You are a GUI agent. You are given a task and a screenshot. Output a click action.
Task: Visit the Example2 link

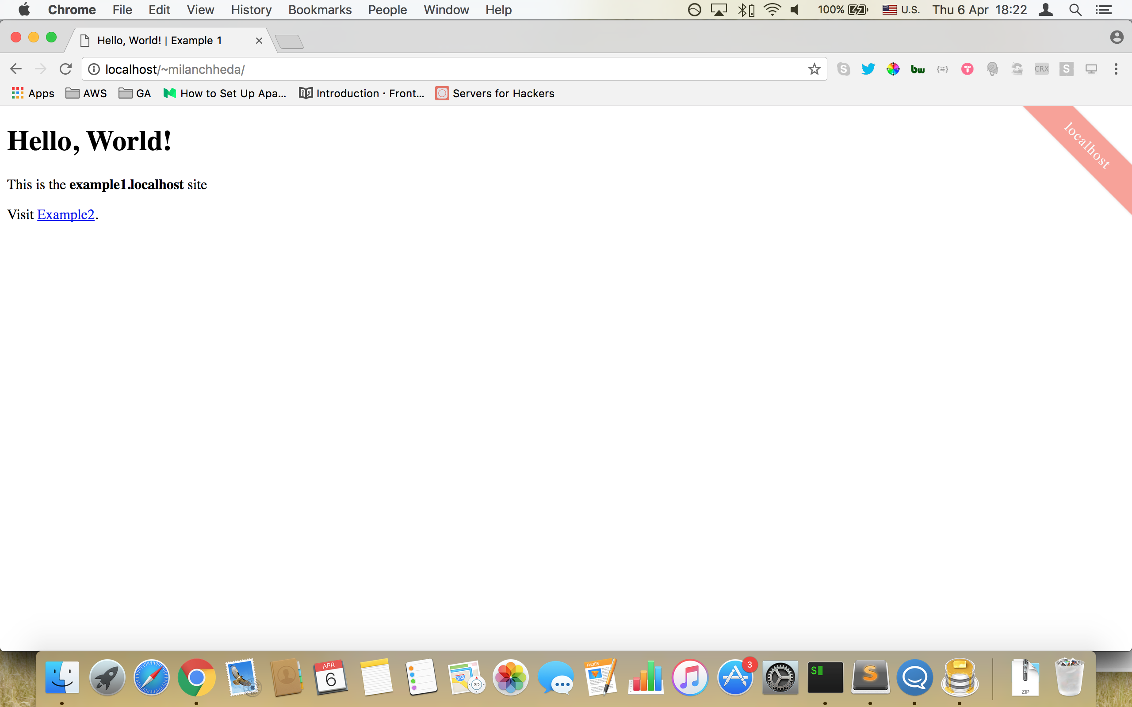[66, 214]
